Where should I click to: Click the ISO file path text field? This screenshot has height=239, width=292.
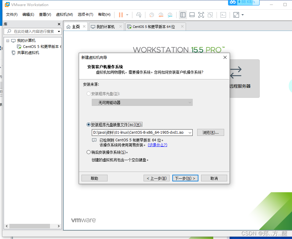(140, 133)
